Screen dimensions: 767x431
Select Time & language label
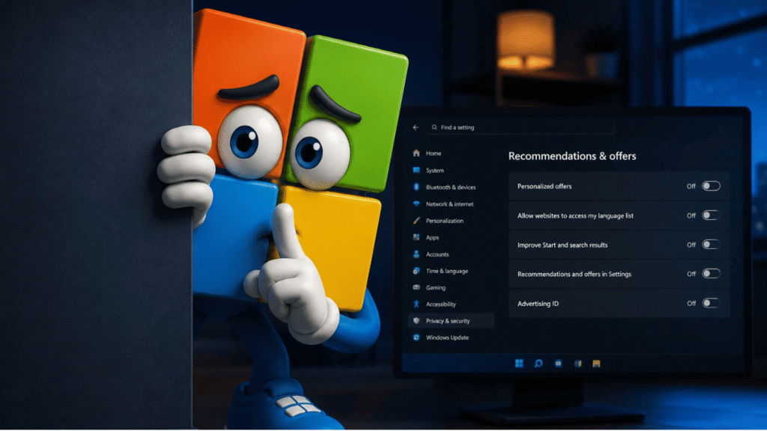coord(446,271)
